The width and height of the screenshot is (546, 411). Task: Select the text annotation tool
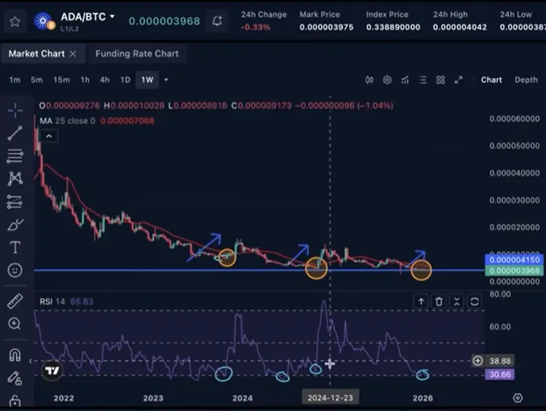click(15, 248)
